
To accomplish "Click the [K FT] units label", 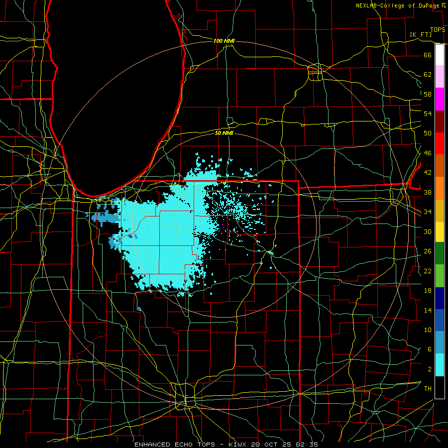I will coord(421,34).
